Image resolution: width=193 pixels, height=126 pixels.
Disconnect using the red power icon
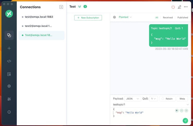click(173, 7)
